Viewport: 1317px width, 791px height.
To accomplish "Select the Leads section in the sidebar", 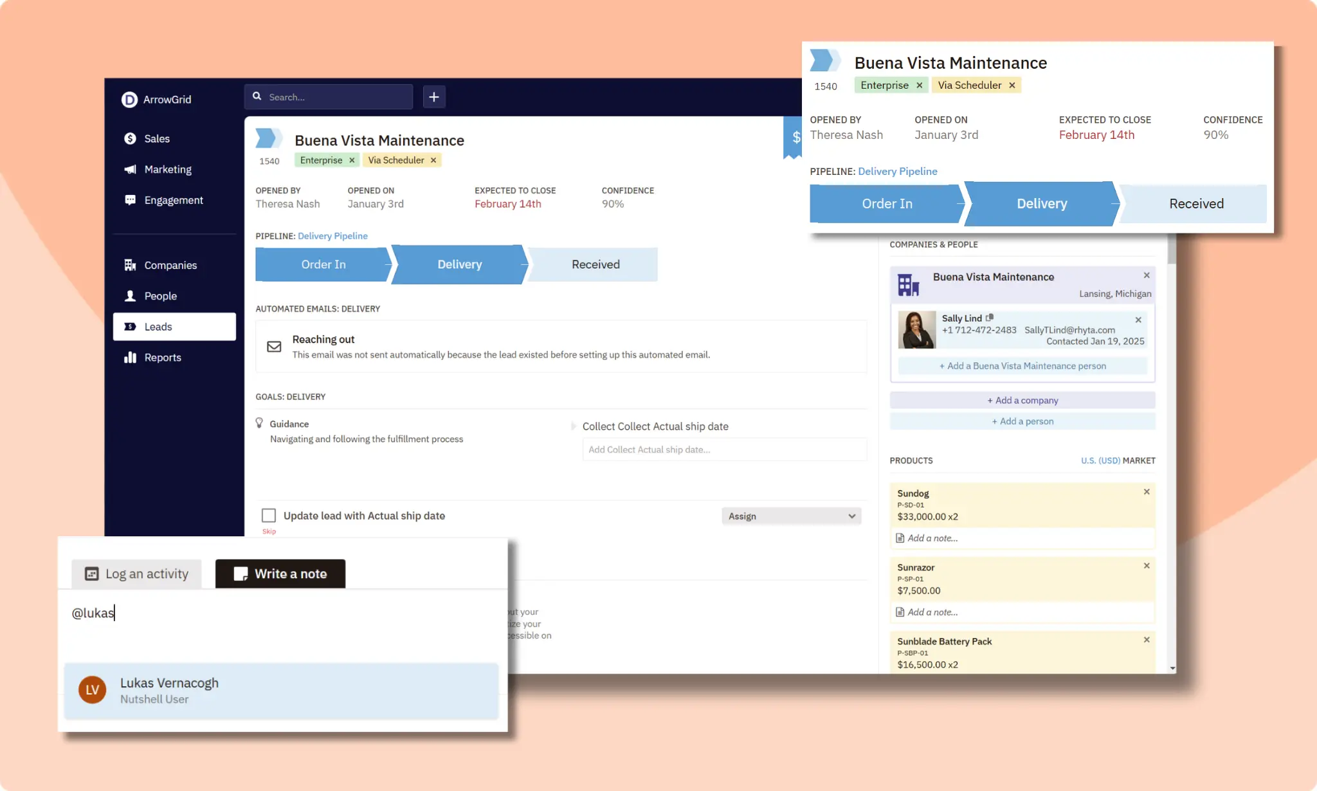I will [157, 326].
